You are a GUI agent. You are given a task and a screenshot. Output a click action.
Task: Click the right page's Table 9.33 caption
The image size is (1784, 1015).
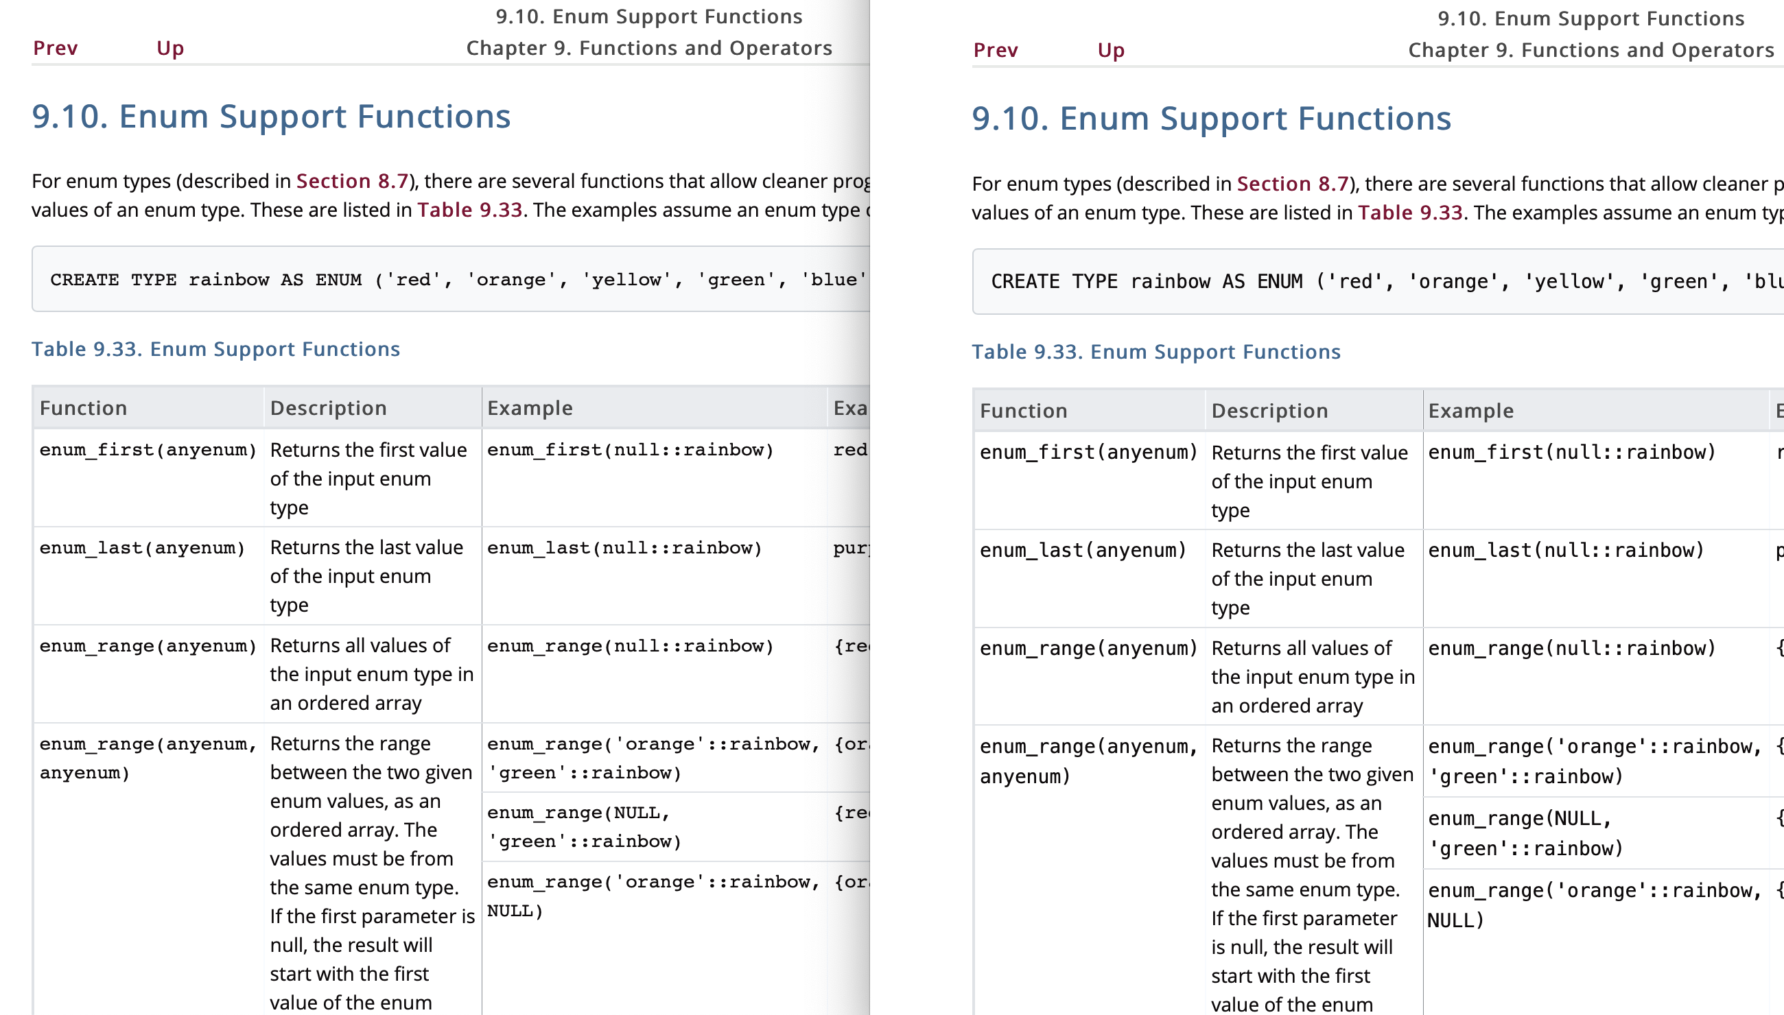[1155, 352]
